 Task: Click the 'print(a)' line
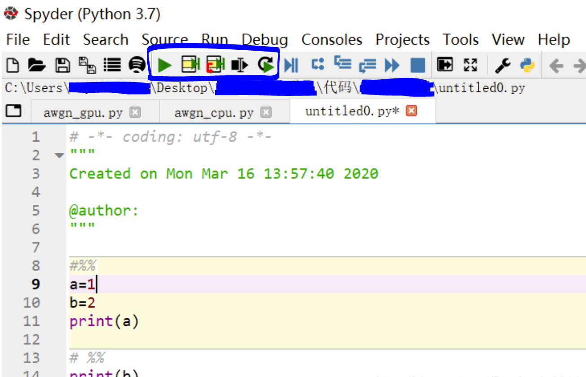(104, 321)
